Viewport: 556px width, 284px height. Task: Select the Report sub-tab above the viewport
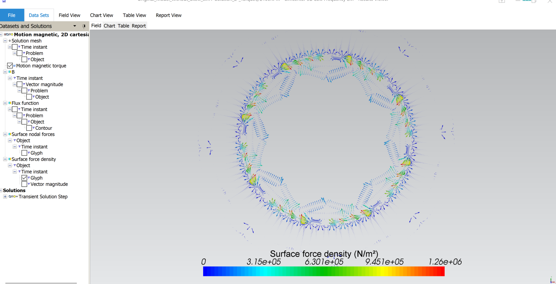(138, 26)
